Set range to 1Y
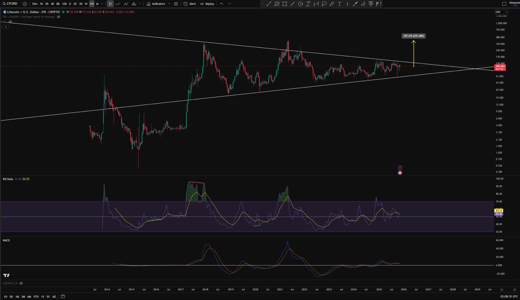Image resolution: width=520 pixels, height=300 pixels. point(42,297)
